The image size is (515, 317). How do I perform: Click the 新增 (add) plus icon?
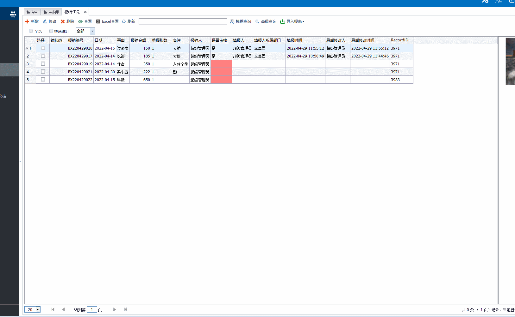click(x=27, y=21)
